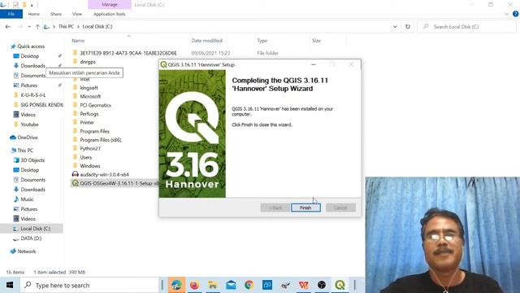Open recent locations dropdown arrow
This screenshot has width=520, height=293.
click(x=29, y=27)
